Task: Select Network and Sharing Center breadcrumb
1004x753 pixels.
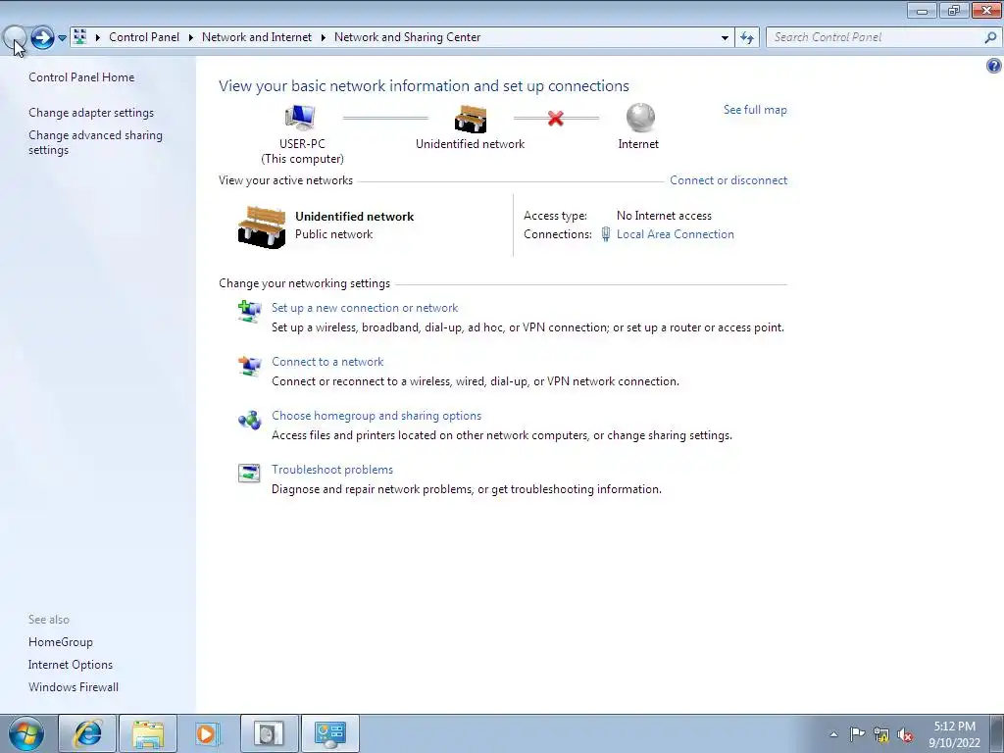Action: 407,37
